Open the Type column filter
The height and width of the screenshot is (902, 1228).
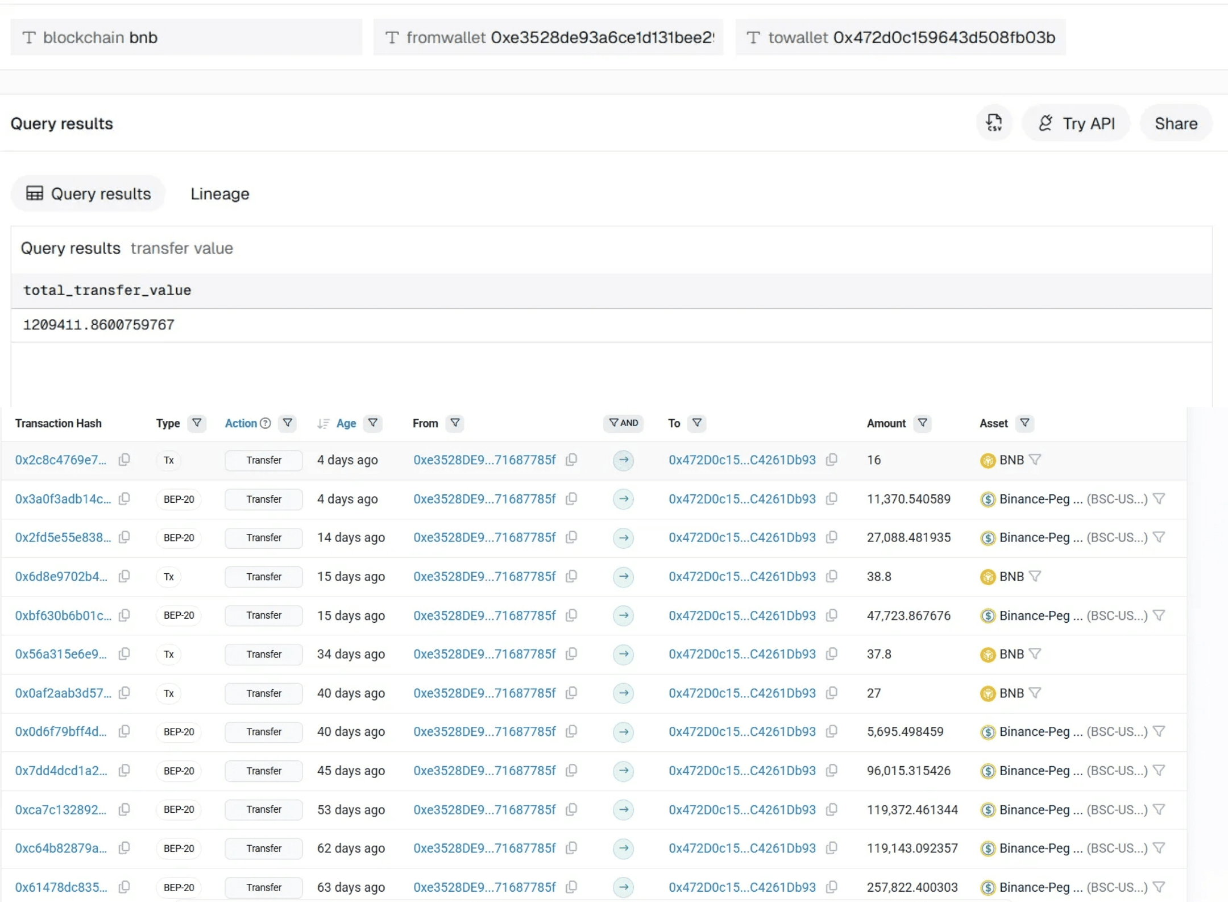click(x=197, y=423)
